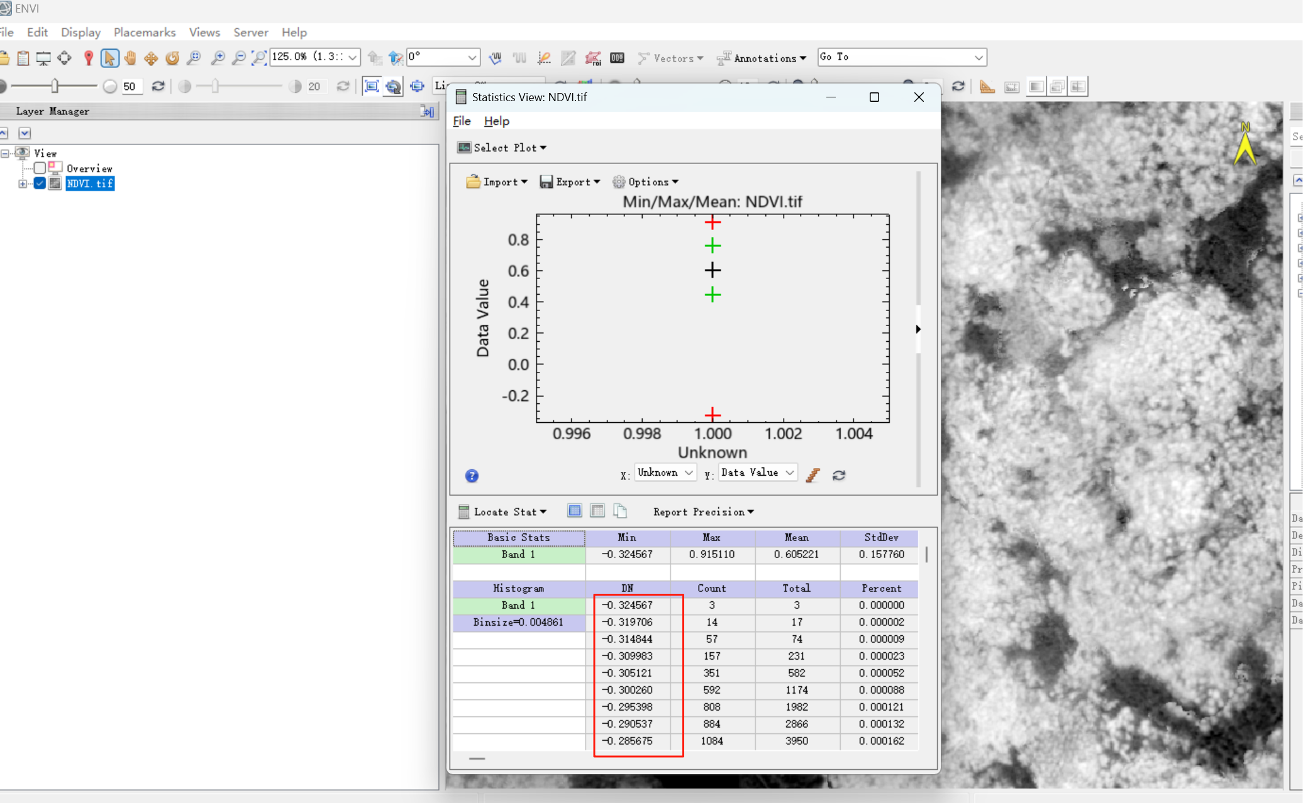Open Statistics View File menu
Viewport: 1303px width, 803px height.
pos(461,121)
